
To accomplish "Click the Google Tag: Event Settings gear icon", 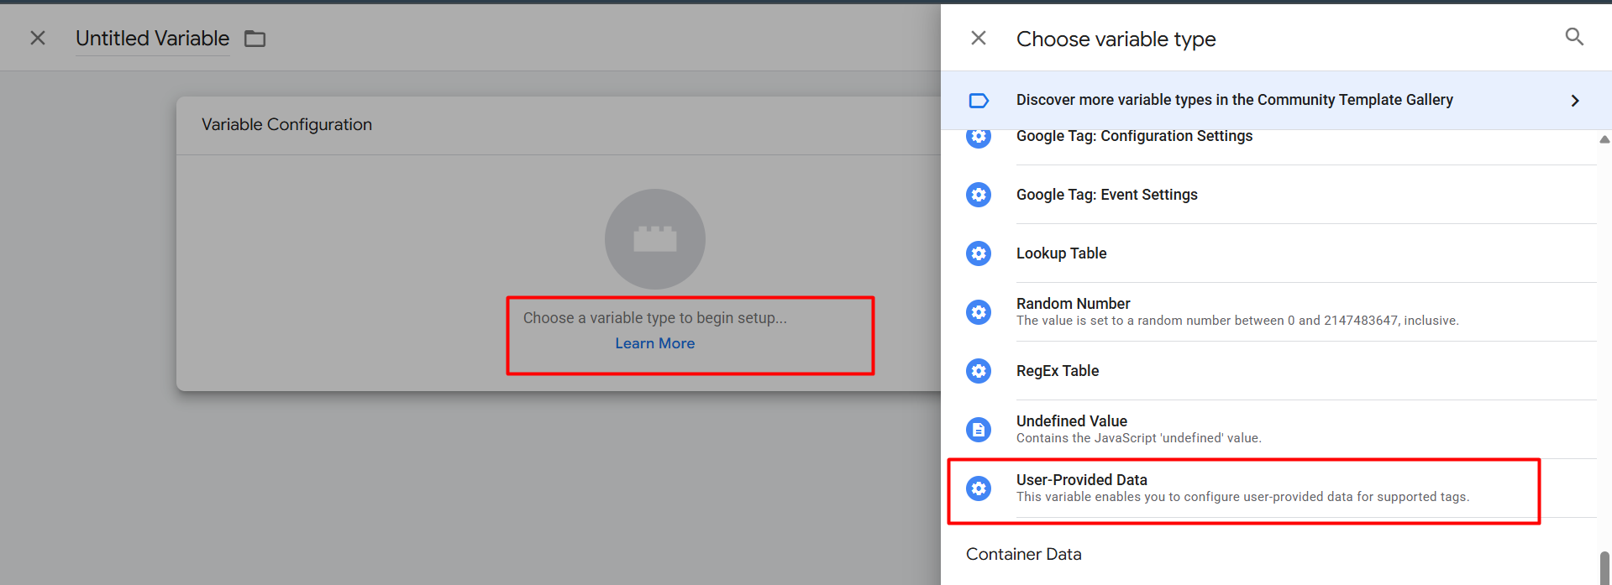I will (x=979, y=195).
